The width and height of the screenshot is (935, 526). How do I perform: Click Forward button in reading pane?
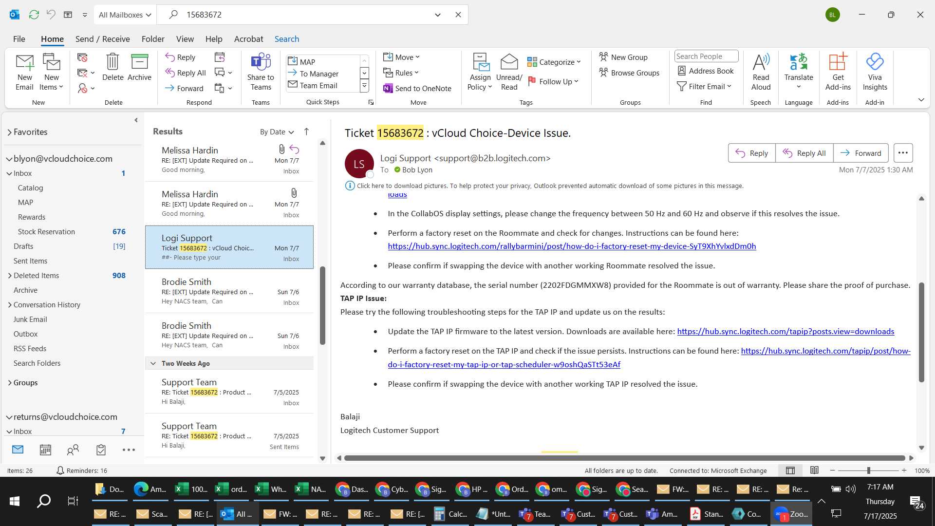[860, 153]
